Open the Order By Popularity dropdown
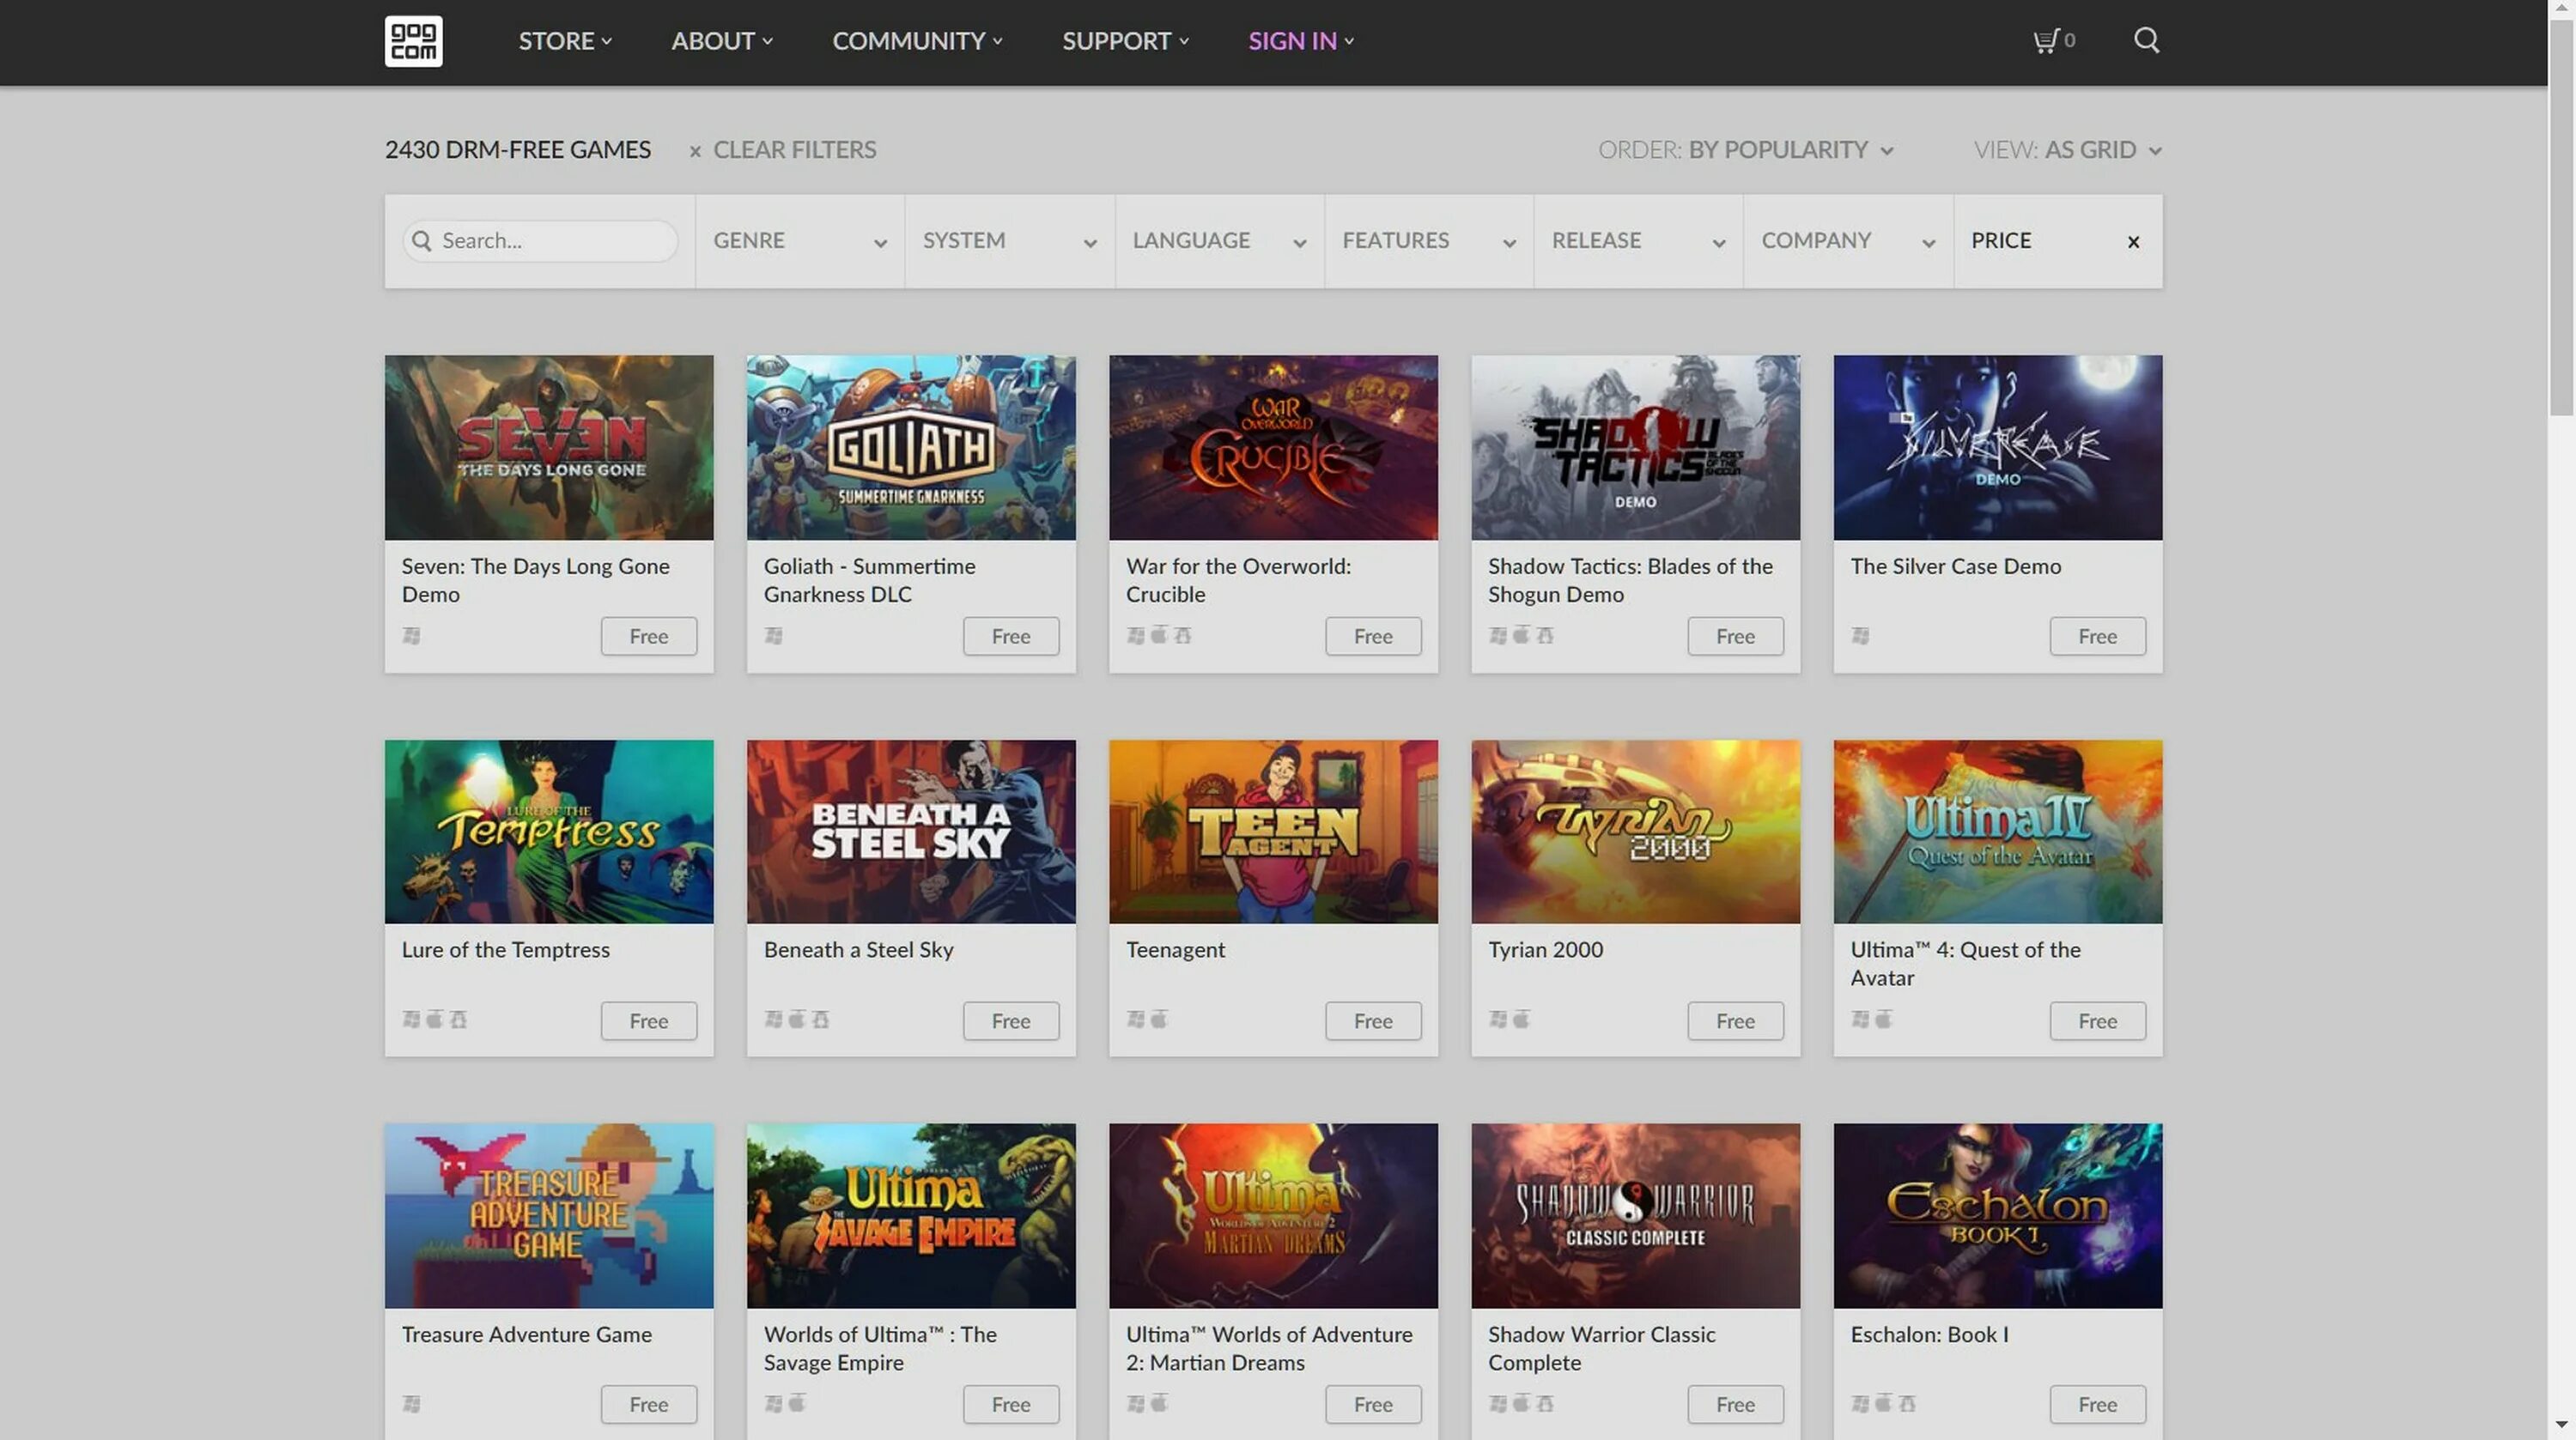Viewport: 2576px width, 1440px height. 1790,150
